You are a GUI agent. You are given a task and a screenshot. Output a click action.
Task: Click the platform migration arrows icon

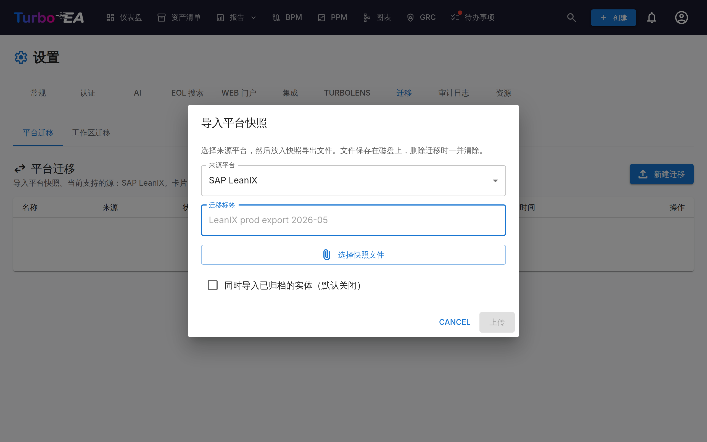click(20, 169)
